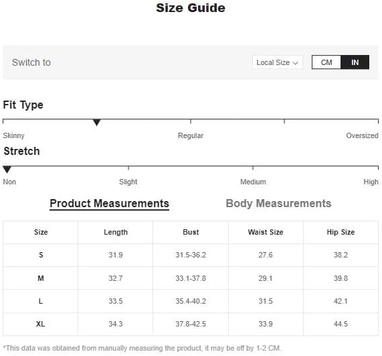Click the Hip Size column header

pyautogui.click(x=341, y=232)
